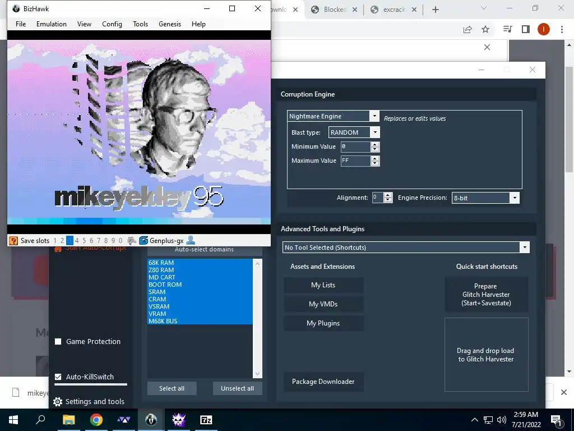Open Blast type RANDOM dropdown
574x431 pixels.
(x=375, y=132)
